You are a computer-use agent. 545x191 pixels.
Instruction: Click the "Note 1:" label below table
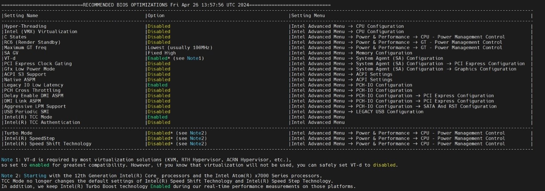pos(11,160)
